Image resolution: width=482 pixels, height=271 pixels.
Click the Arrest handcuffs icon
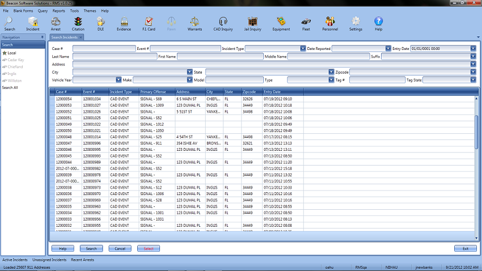(x=56, y=23)
